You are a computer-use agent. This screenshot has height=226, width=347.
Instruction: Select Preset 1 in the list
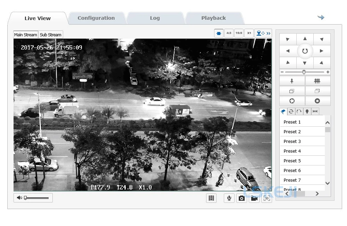coord(302,122)
